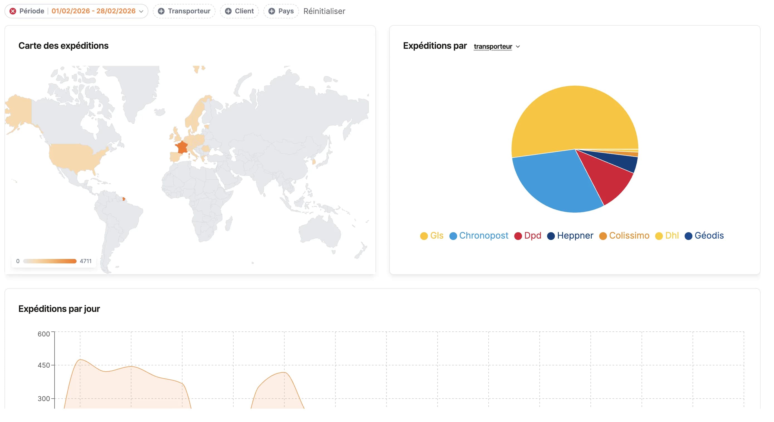774x422 pixels.
Task: Toggle the Heppner legend entry
Action: tap(570, 236)
